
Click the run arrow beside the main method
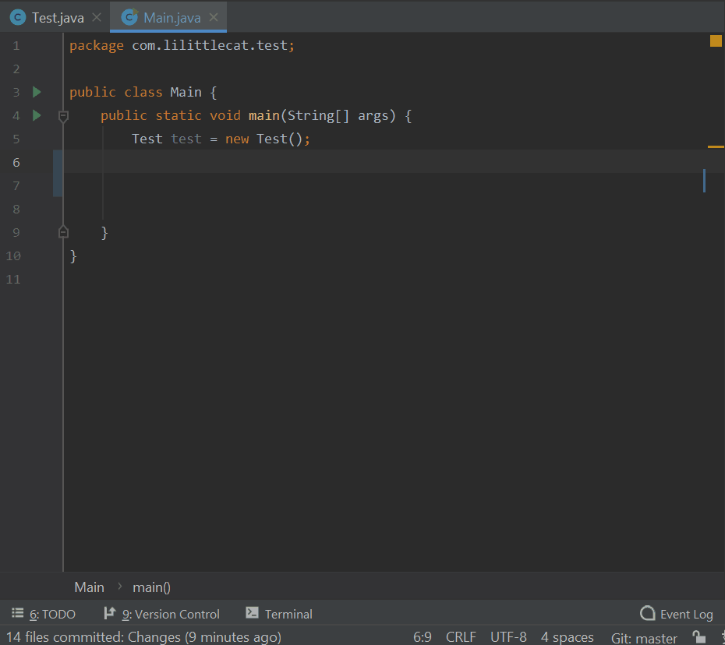(36, 115)
